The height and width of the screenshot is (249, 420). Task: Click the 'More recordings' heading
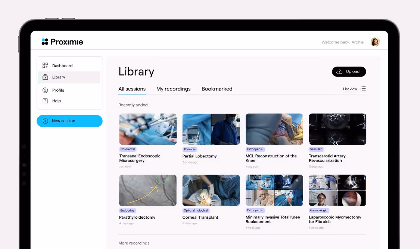tap(134, 243)
